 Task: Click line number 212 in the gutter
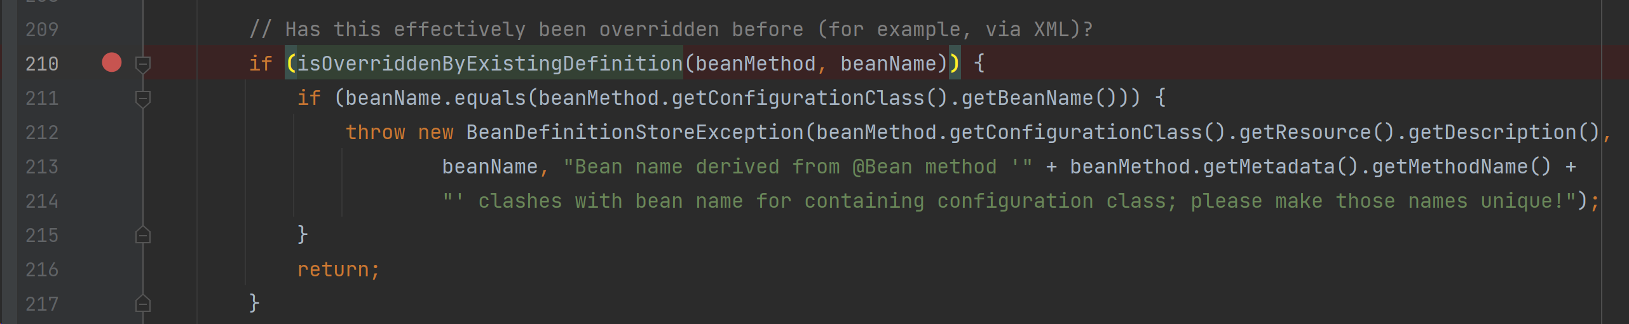[42, 132]
